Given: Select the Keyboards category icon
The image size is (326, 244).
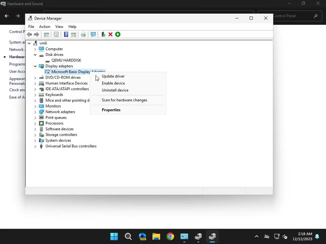Looking at the screenshot, I should (41, 95).
